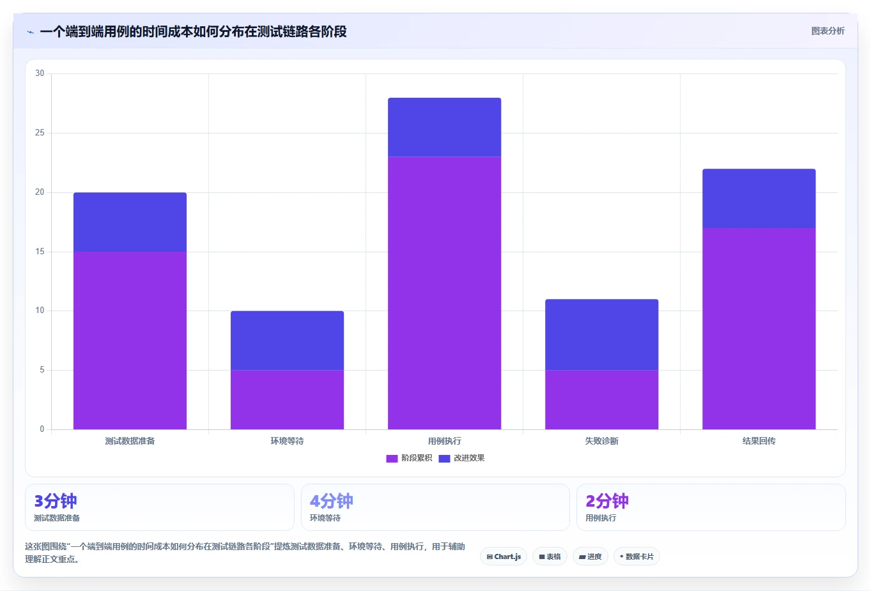Click purple bar segment for 环境等待
Viewport: 871px width, 591px height.
(287, 400)
